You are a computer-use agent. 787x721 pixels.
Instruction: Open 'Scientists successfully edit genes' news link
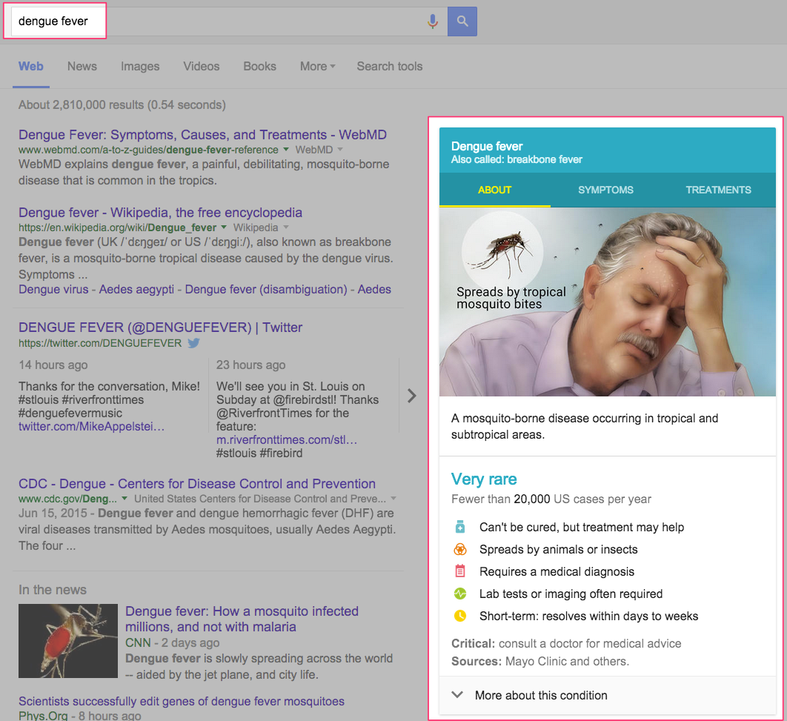point(182,701)
